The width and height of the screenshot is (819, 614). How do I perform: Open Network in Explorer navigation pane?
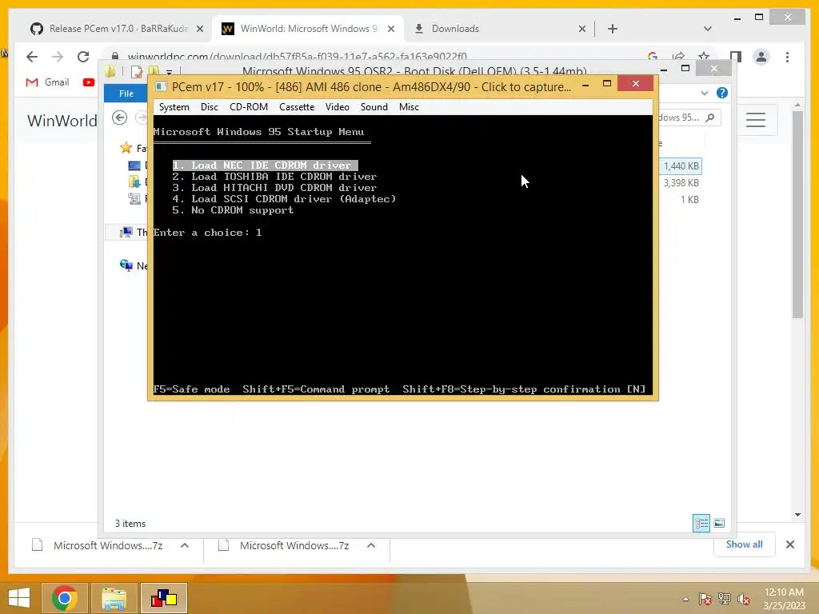click(134, 265)
